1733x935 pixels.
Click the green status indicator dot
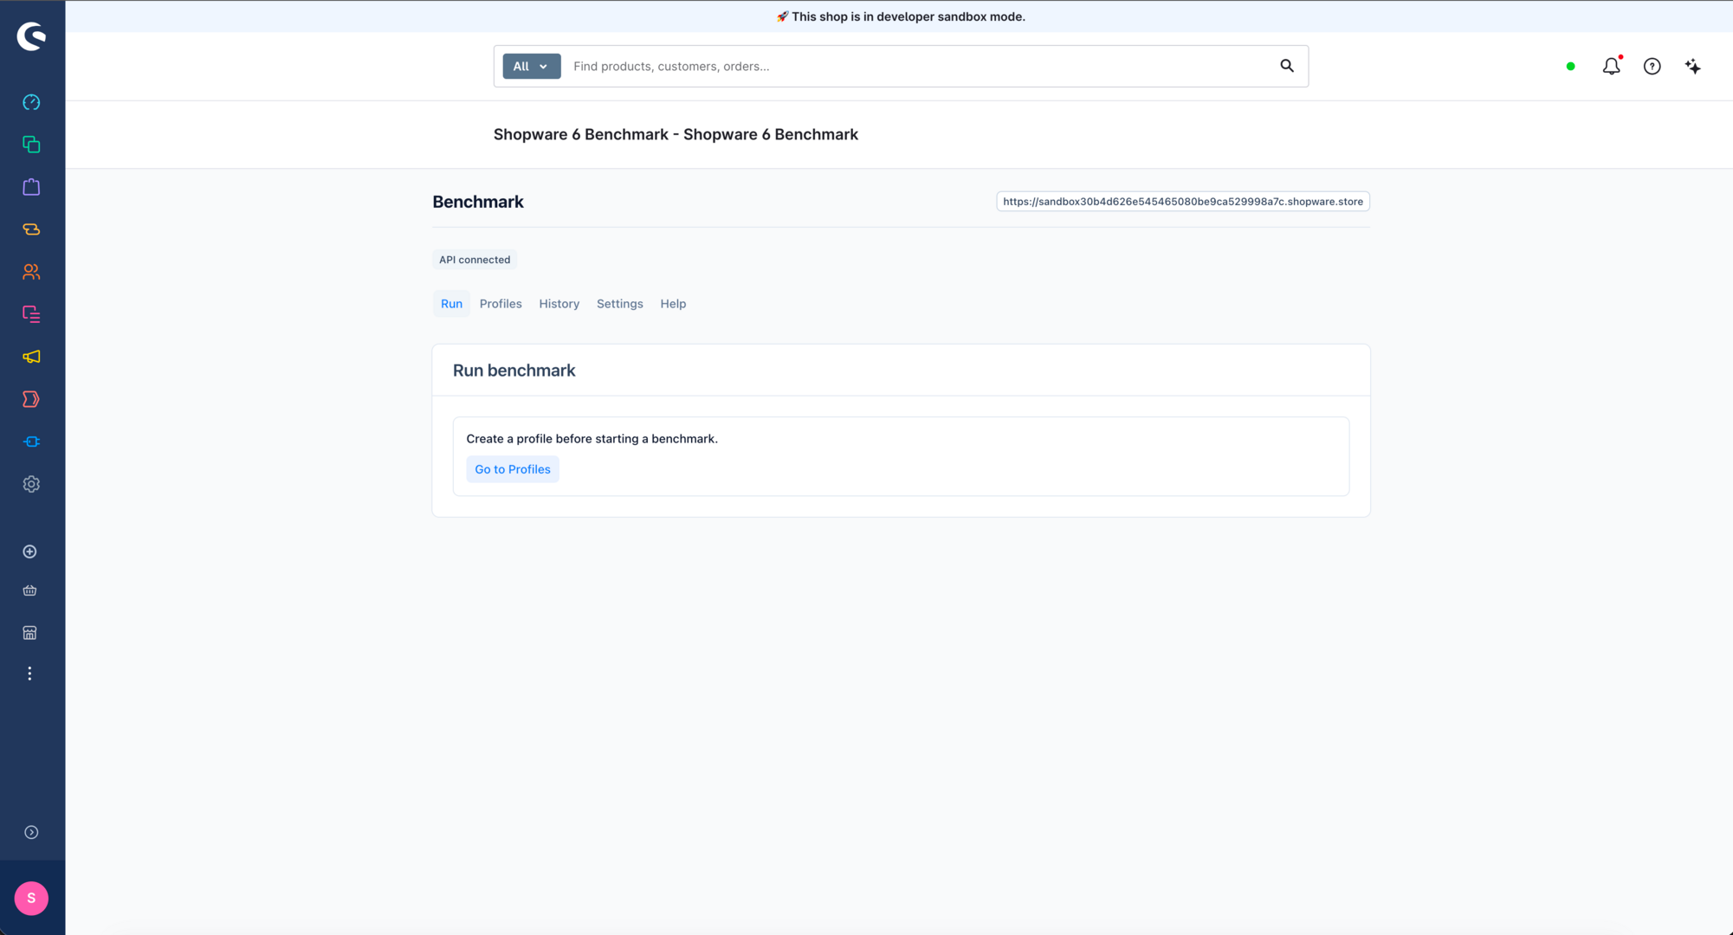click(x=1570, y=66)
